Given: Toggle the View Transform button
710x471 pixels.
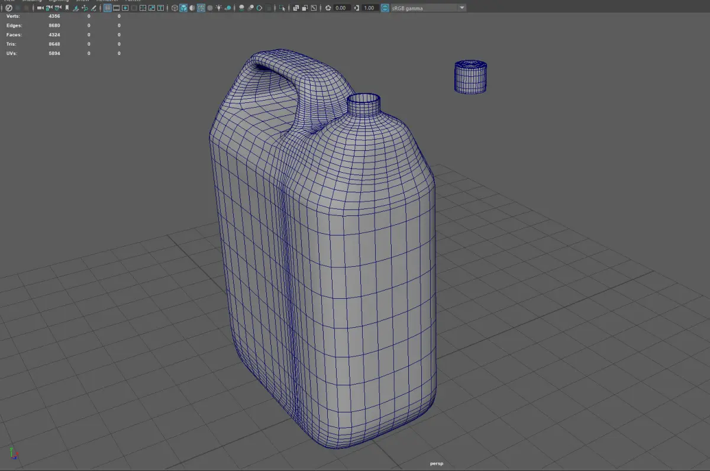Looking at the screenshot, I should pos(385,8).
